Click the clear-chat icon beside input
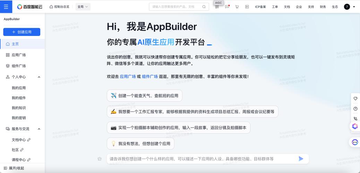The image size is (360, 173). (x=100, y=159)
